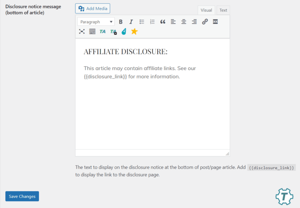
Task: Click the yellow star toolbar icon
Action: 134,32
